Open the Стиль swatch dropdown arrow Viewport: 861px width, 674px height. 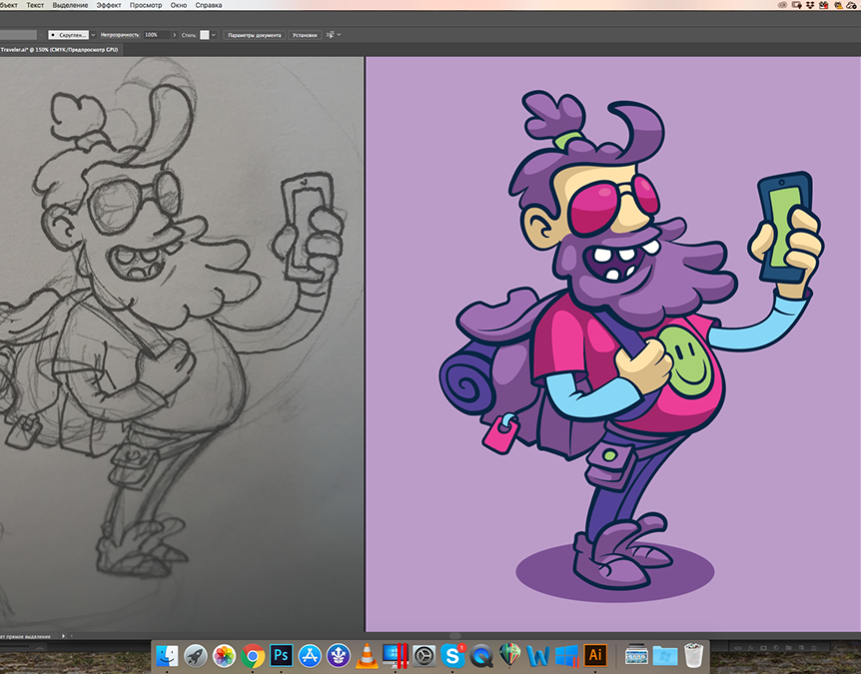214,35
